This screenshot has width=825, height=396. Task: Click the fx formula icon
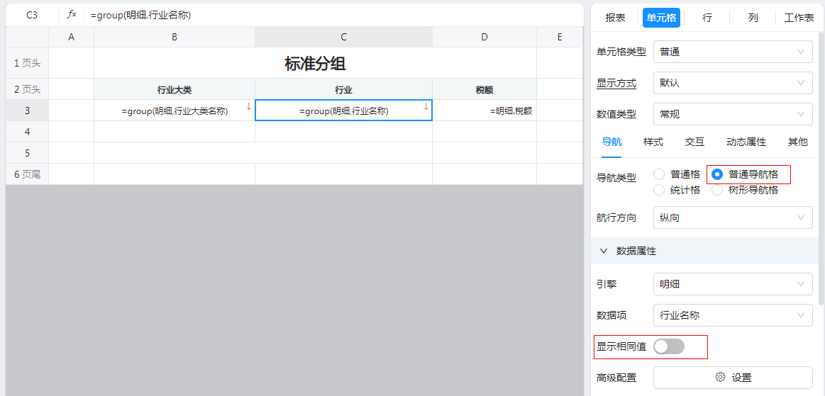71,14
